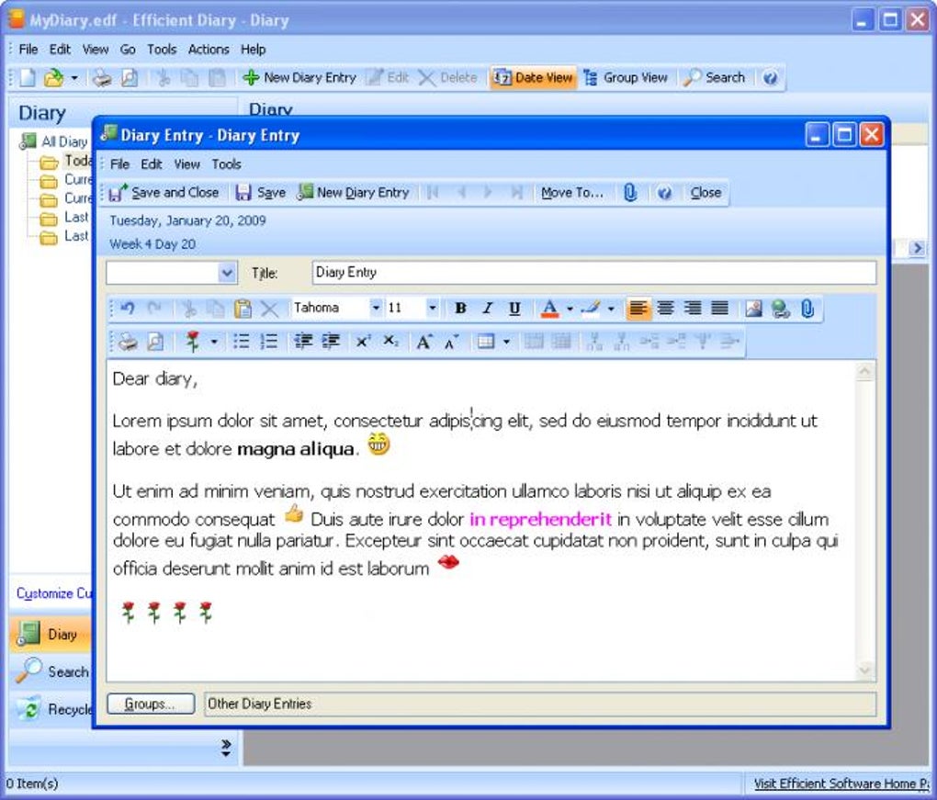
Task: Apply highlight color pen
Action: pos(591,309)
